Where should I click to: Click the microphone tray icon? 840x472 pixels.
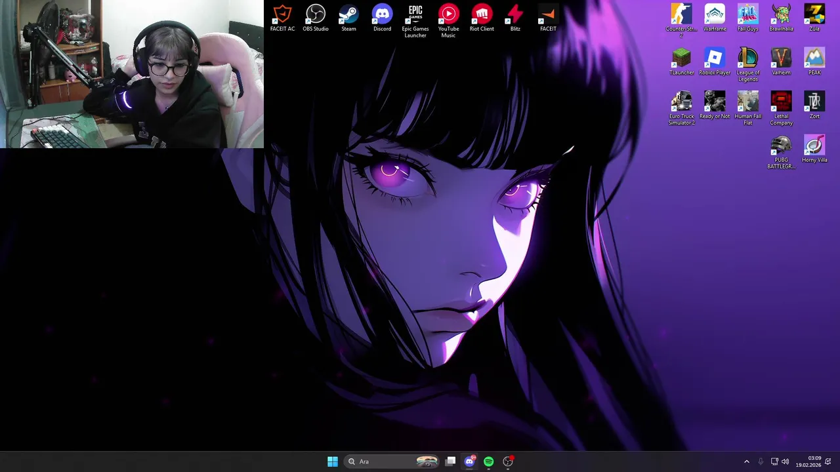(x=761, y=462)
